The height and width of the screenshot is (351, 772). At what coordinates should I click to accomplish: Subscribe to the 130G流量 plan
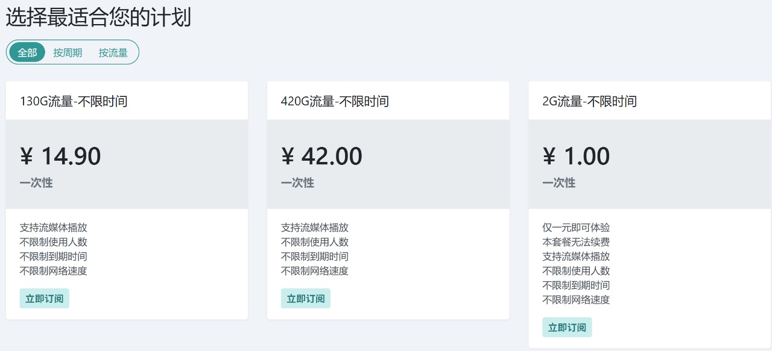(45, 299)
